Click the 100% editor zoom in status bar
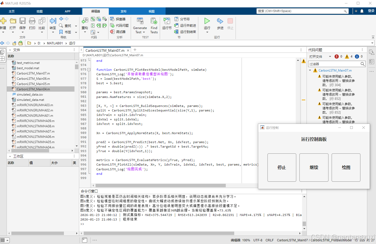The image size is (376, 244). point(246,240)
